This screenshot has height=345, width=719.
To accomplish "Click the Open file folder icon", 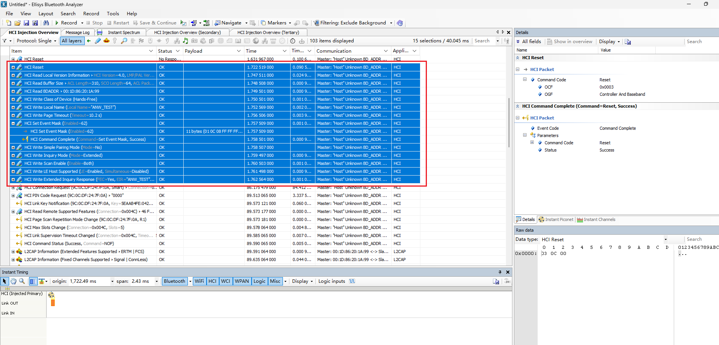I will click(x=18, y=23).
